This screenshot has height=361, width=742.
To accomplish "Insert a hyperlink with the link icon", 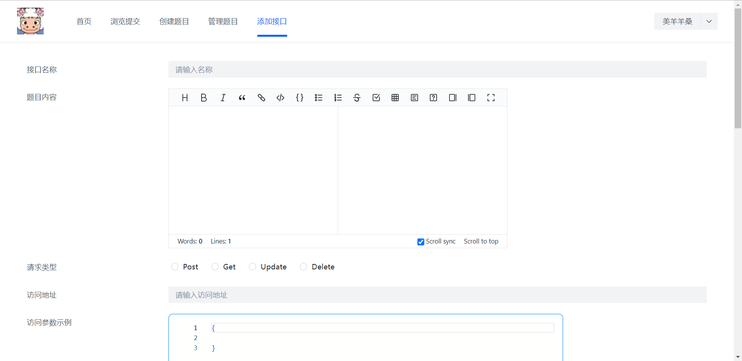I will point(261,98).
